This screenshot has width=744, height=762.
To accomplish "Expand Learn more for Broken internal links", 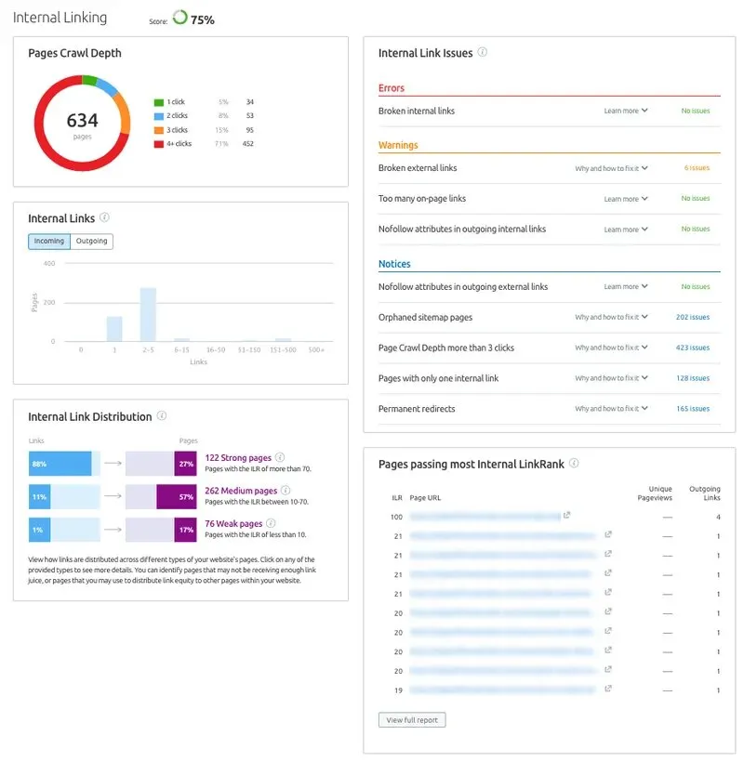I will 626,111.
